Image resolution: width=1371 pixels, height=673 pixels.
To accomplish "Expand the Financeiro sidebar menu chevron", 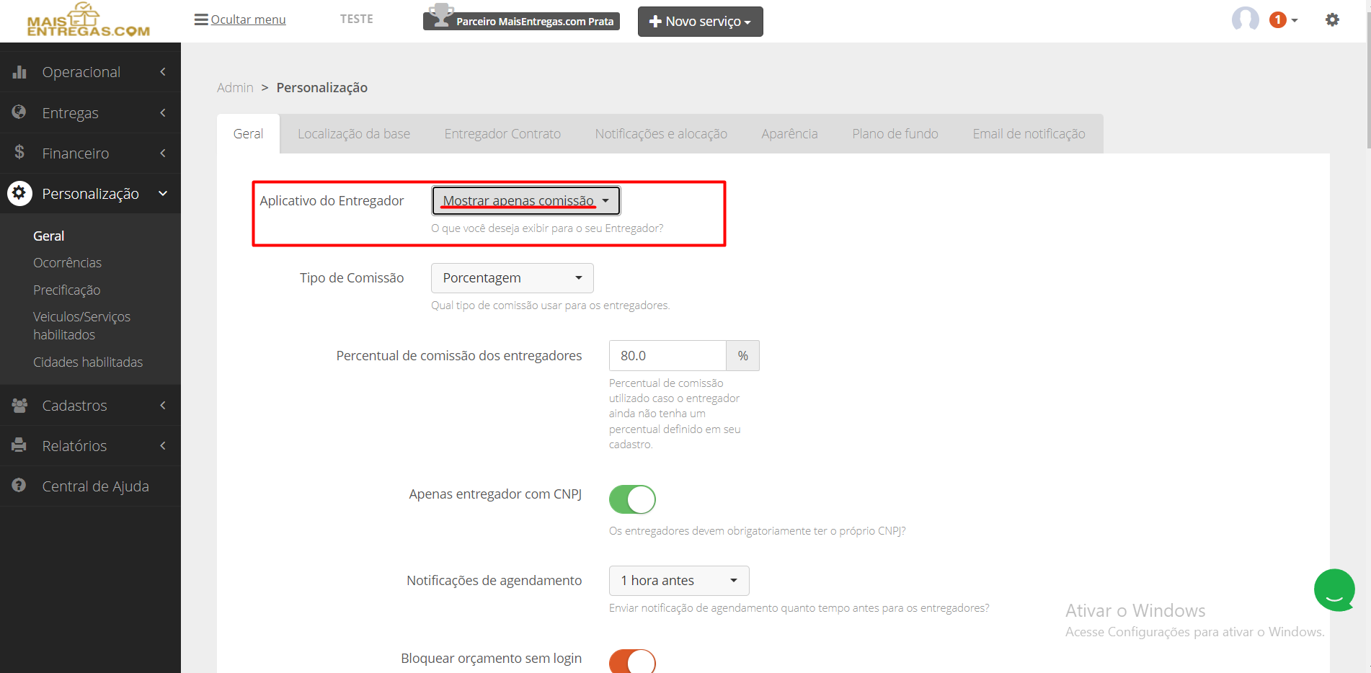I will coord(163,153).
